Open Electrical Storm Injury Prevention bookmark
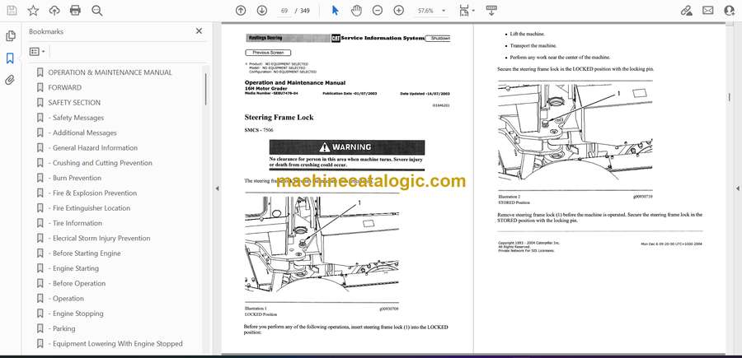The image size is (742, 358). click(100, 238)
